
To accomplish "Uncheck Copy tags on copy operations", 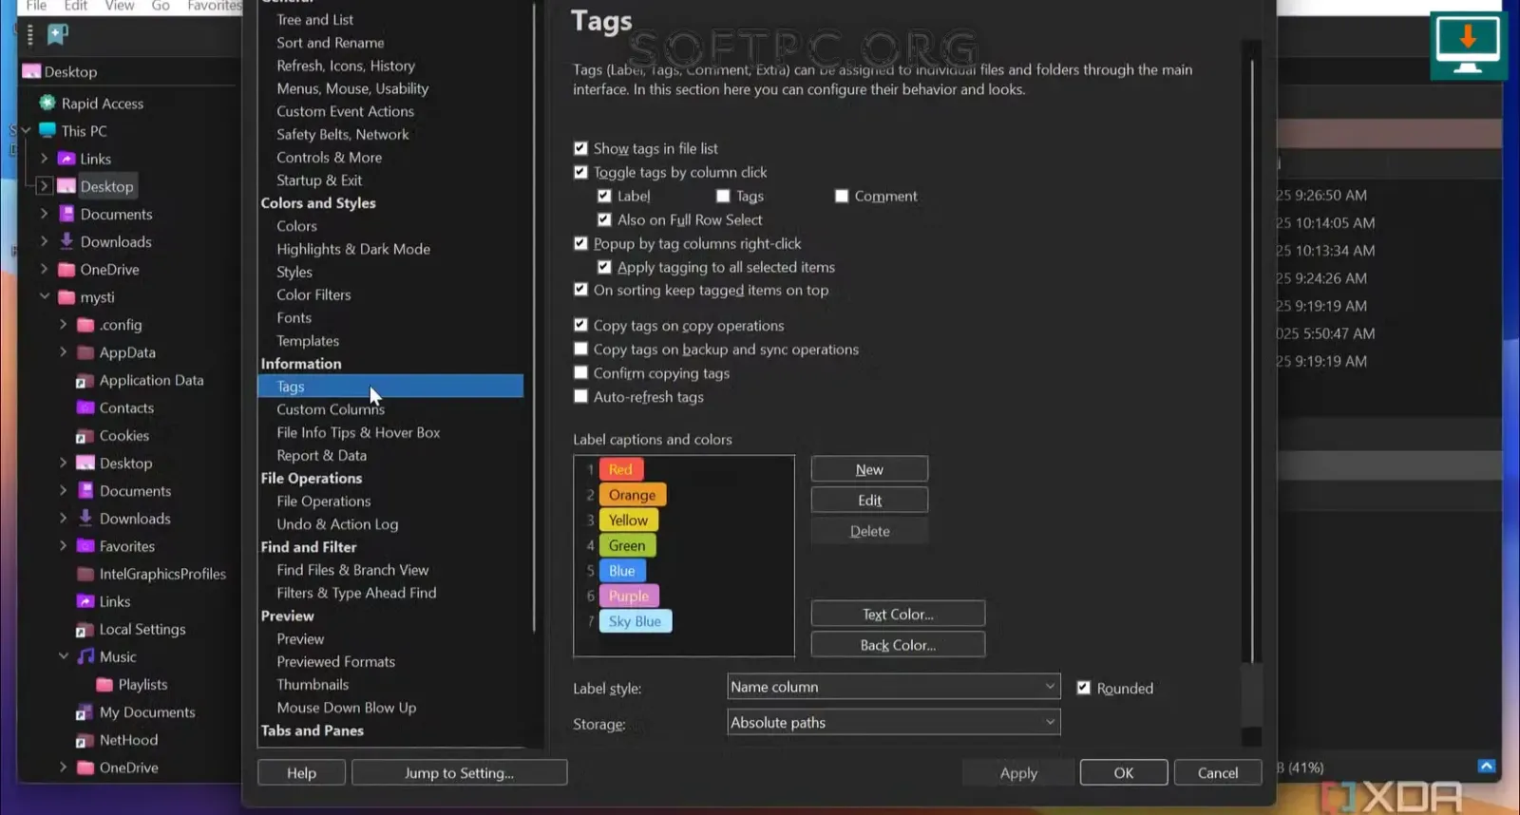I will point(580,325).
